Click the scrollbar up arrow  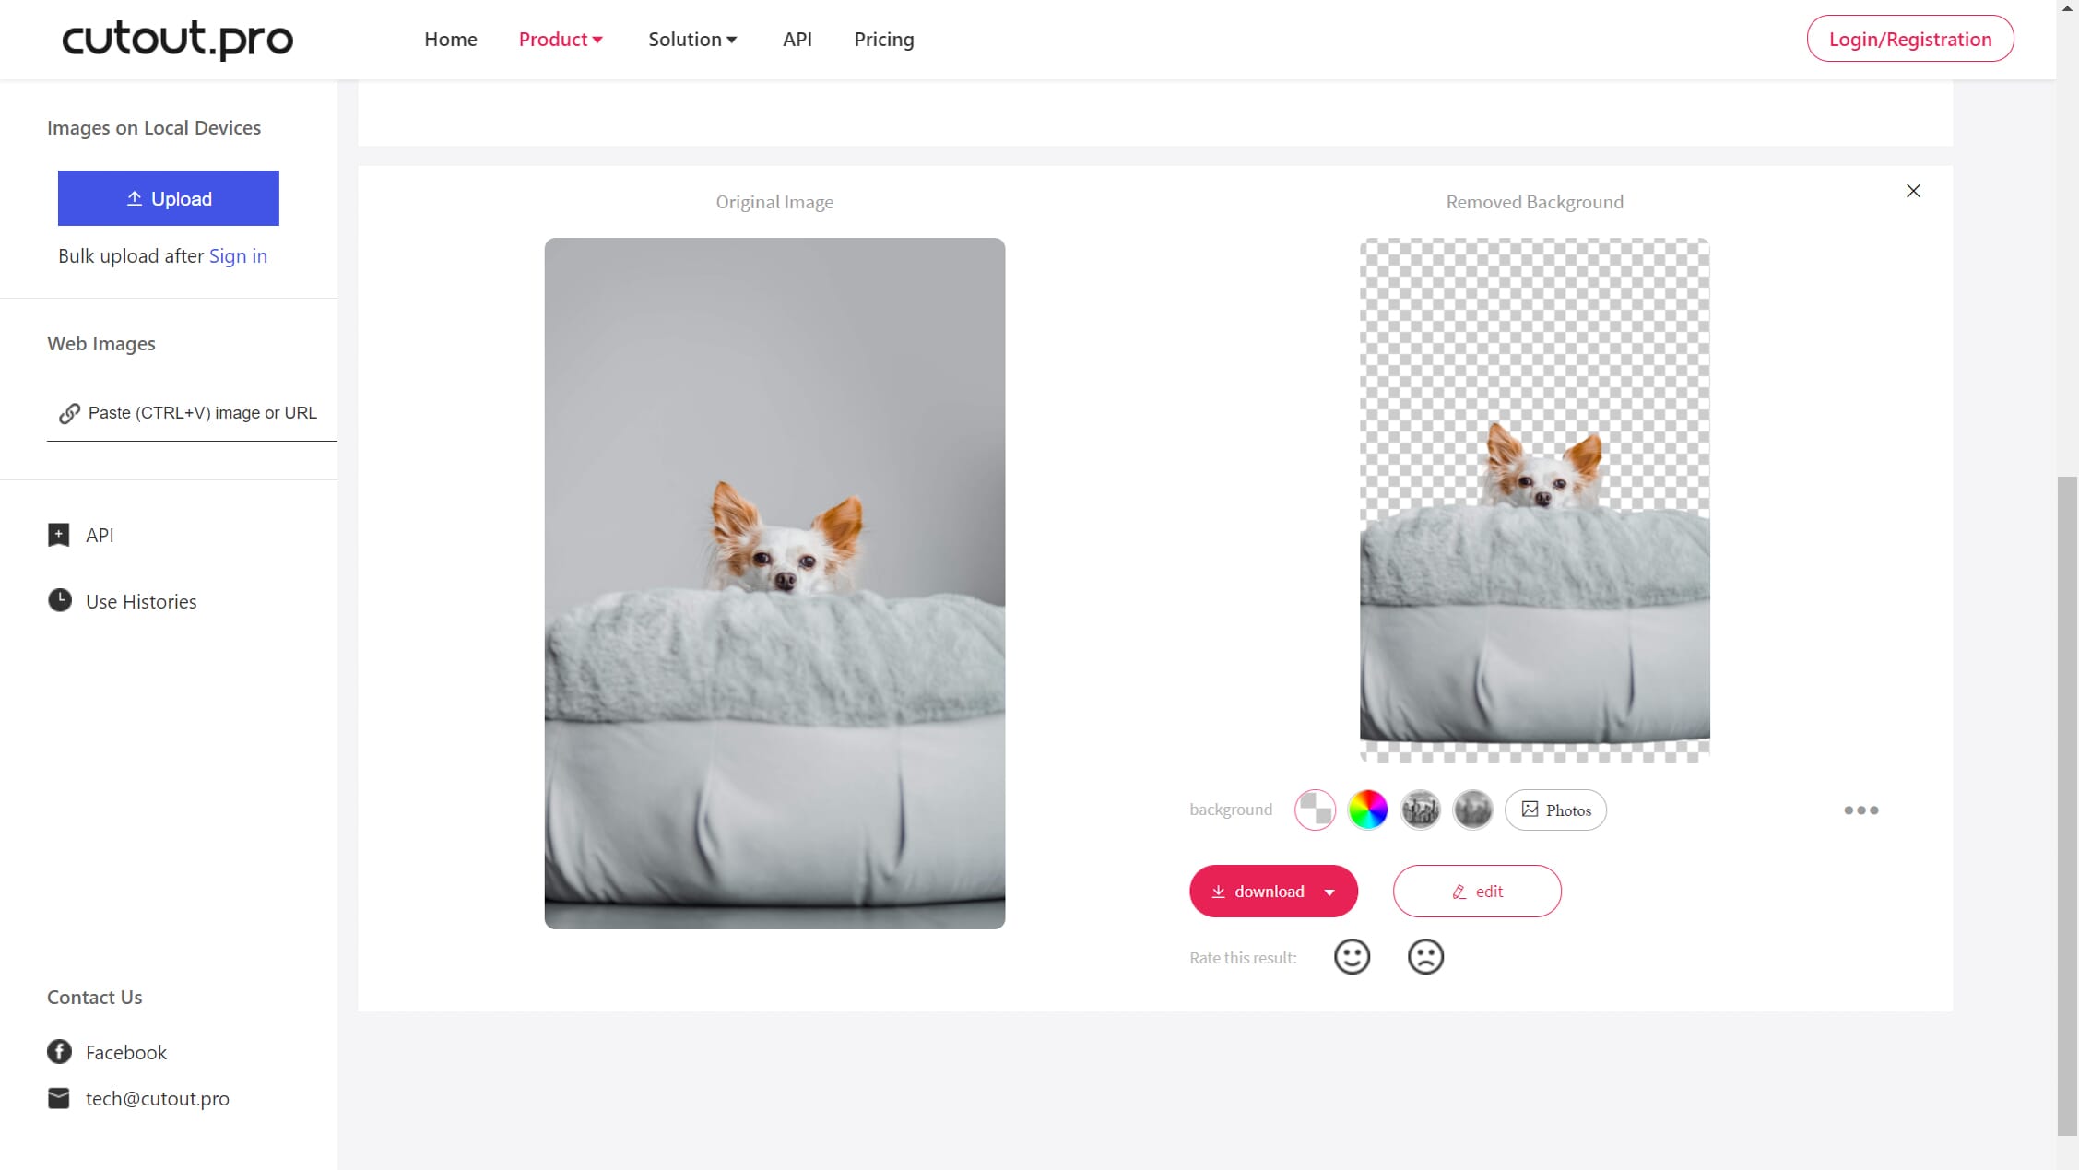[2068, 7]
